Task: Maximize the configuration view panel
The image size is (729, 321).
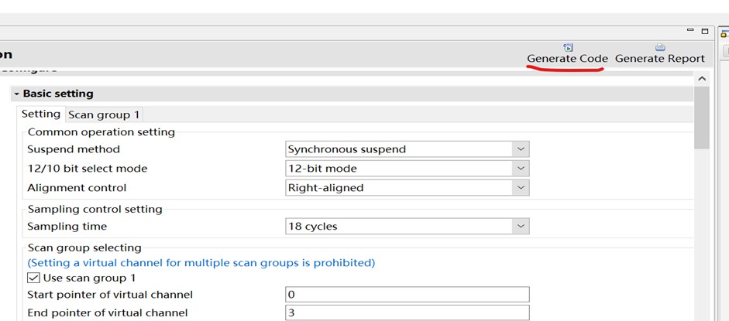Action: 705,31
